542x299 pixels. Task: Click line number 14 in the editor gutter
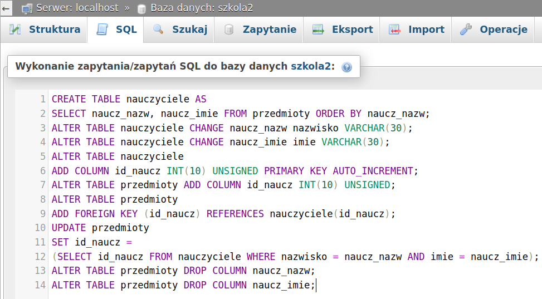coord(40,285)
